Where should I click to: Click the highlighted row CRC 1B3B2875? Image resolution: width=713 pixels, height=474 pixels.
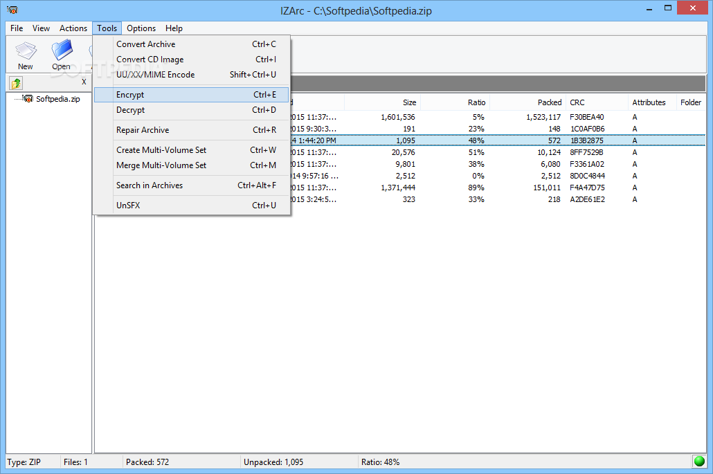(x=586, y=141)
